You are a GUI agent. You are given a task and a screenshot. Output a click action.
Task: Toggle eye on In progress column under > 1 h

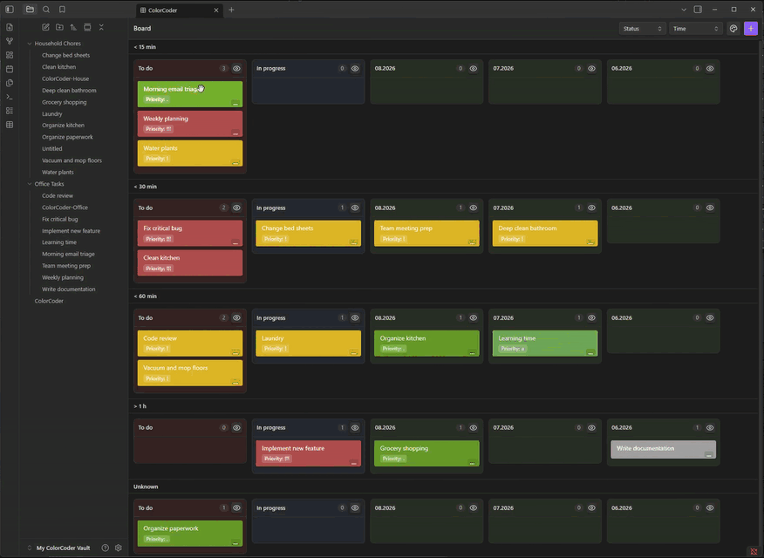tap(355, 428)
